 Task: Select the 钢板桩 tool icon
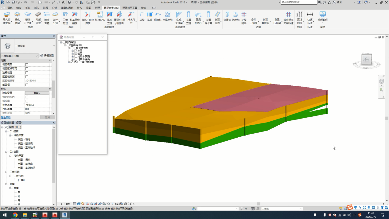tap(158, 15)
